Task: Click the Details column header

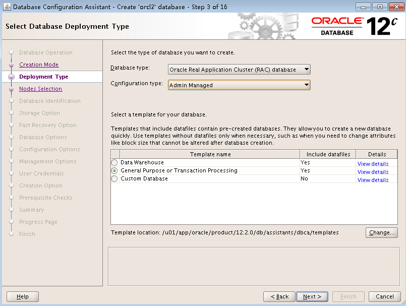Action: click(377, 154)
